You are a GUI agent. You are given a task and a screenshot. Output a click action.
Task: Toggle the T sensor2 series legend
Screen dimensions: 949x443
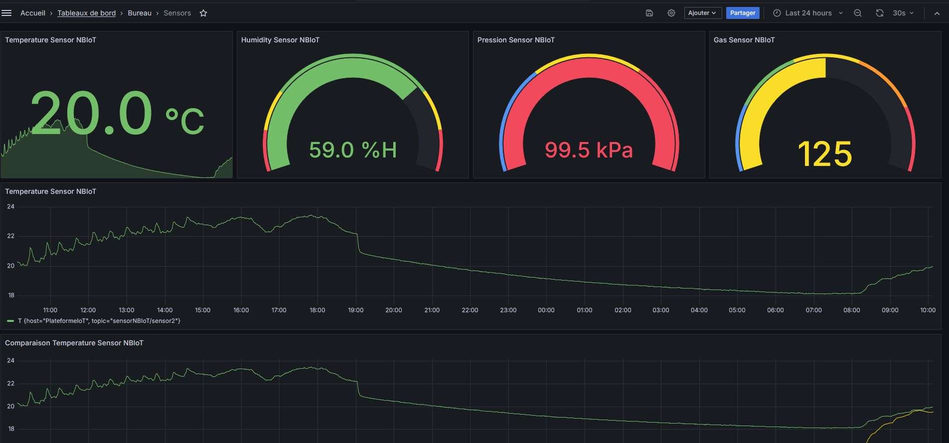click(x=99, y=321)
